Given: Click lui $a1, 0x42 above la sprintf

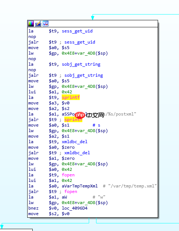Looking at the screenshot, I should (50, 92).
